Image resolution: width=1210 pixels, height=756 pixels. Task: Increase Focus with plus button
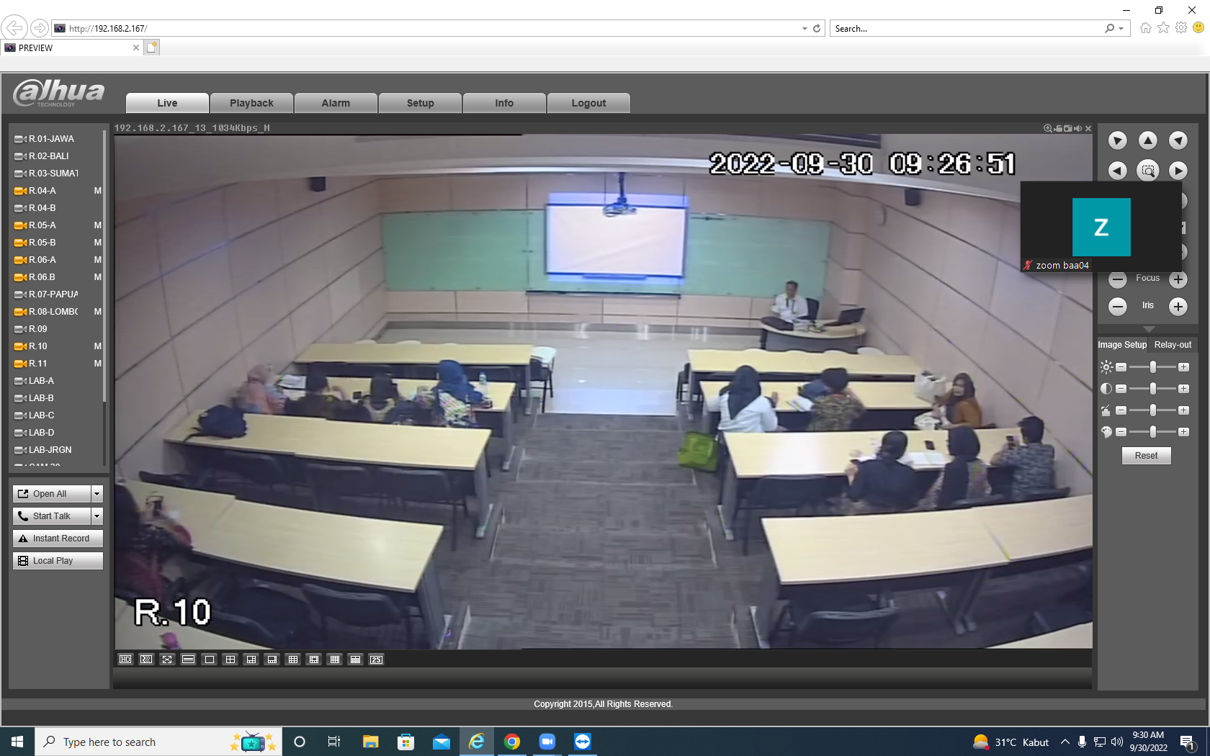(1178, 279)
